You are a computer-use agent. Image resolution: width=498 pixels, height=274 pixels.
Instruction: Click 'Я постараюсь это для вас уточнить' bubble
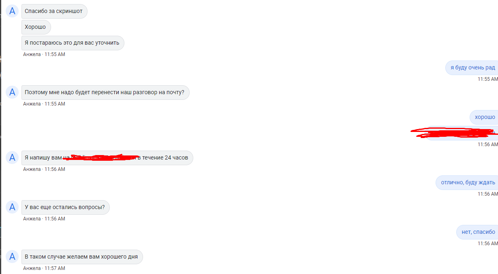[73, 43]
